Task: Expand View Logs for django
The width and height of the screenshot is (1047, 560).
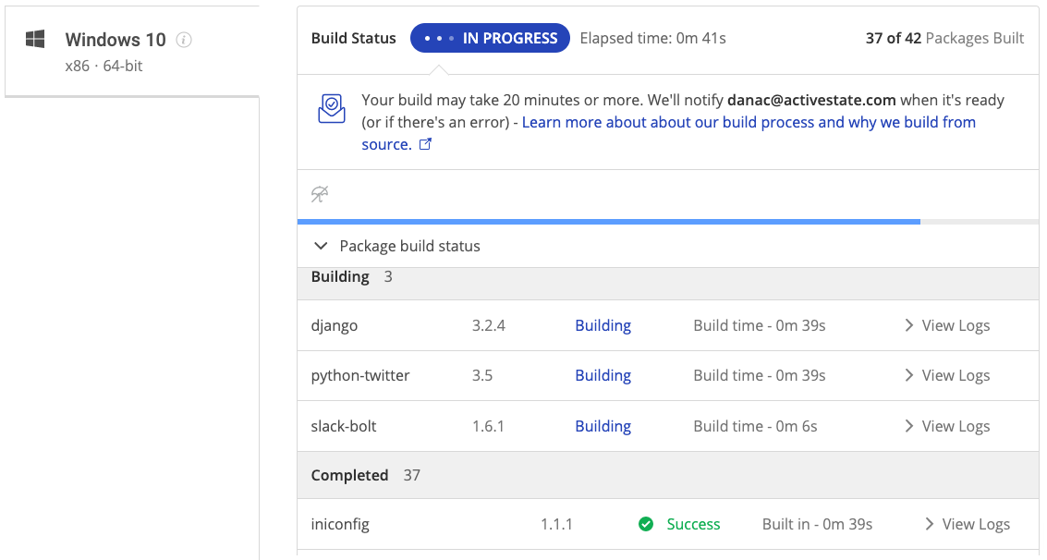Action: [947, 325]
